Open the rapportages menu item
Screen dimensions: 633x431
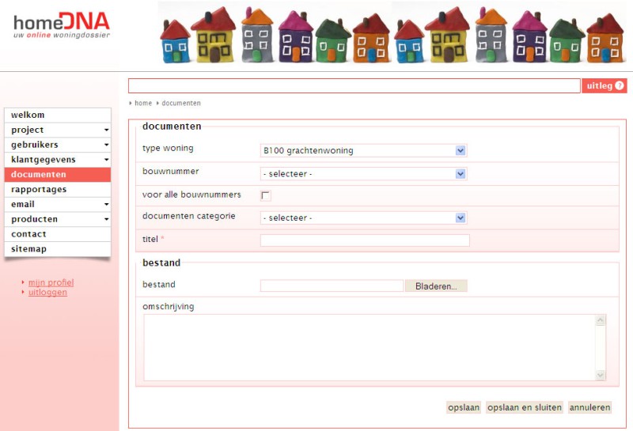tap(57, 190)
